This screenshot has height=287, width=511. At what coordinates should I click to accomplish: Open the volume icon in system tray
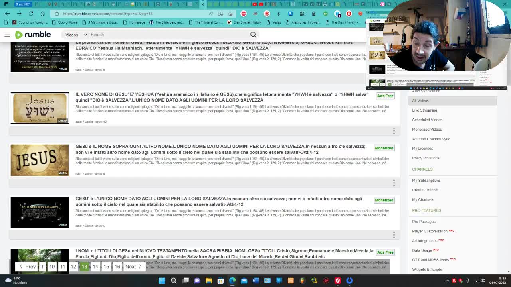click(482, 281)
